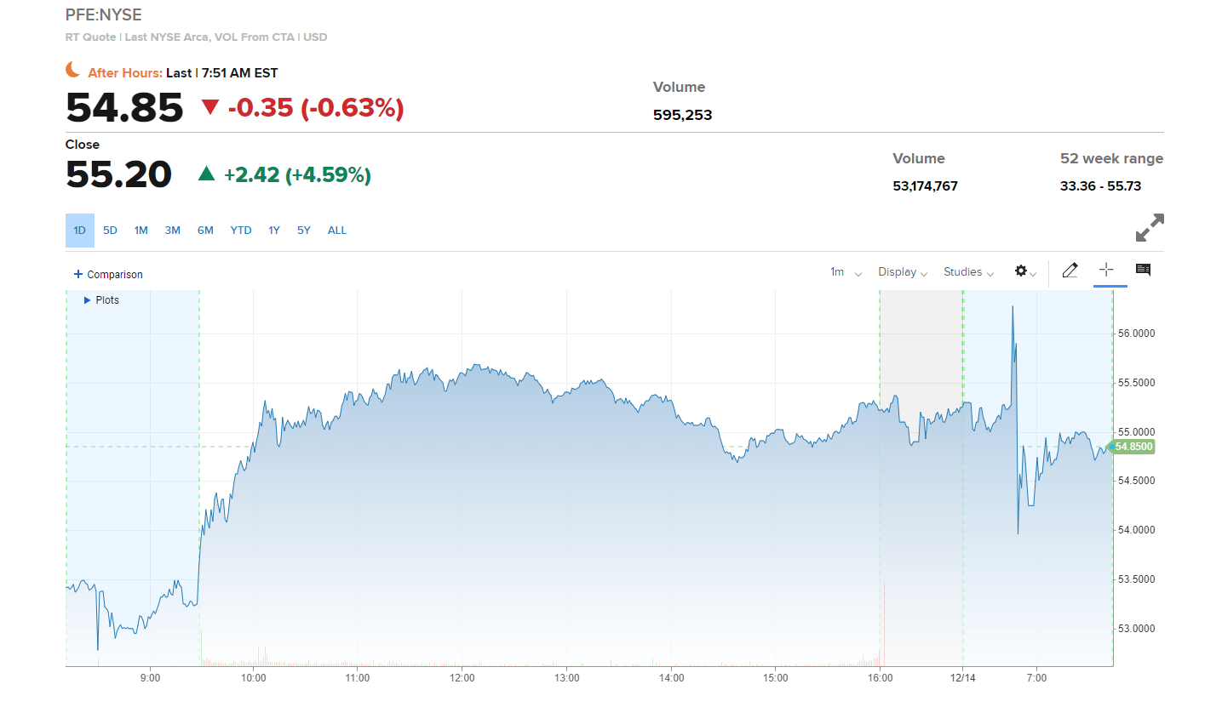Toggle the crosshair cursor tool

pyautogui.click(x=1106, y=271)
